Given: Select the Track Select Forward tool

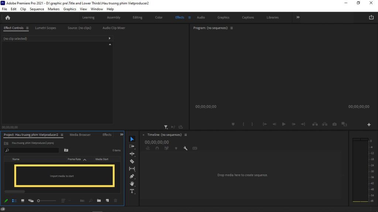Looking at the screenshot, I should pyautogui.click(x=132, y=146).
